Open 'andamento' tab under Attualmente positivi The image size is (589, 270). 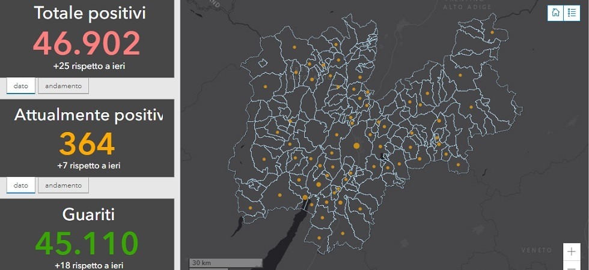click(x=63, y=185)
